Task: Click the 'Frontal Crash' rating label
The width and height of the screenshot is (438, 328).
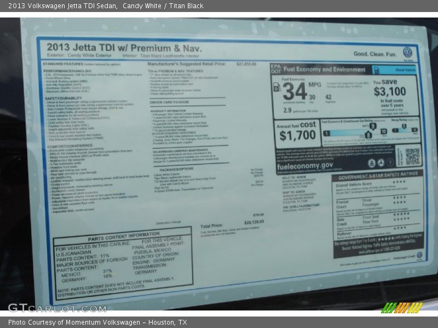Action: (x=342, y=204)
